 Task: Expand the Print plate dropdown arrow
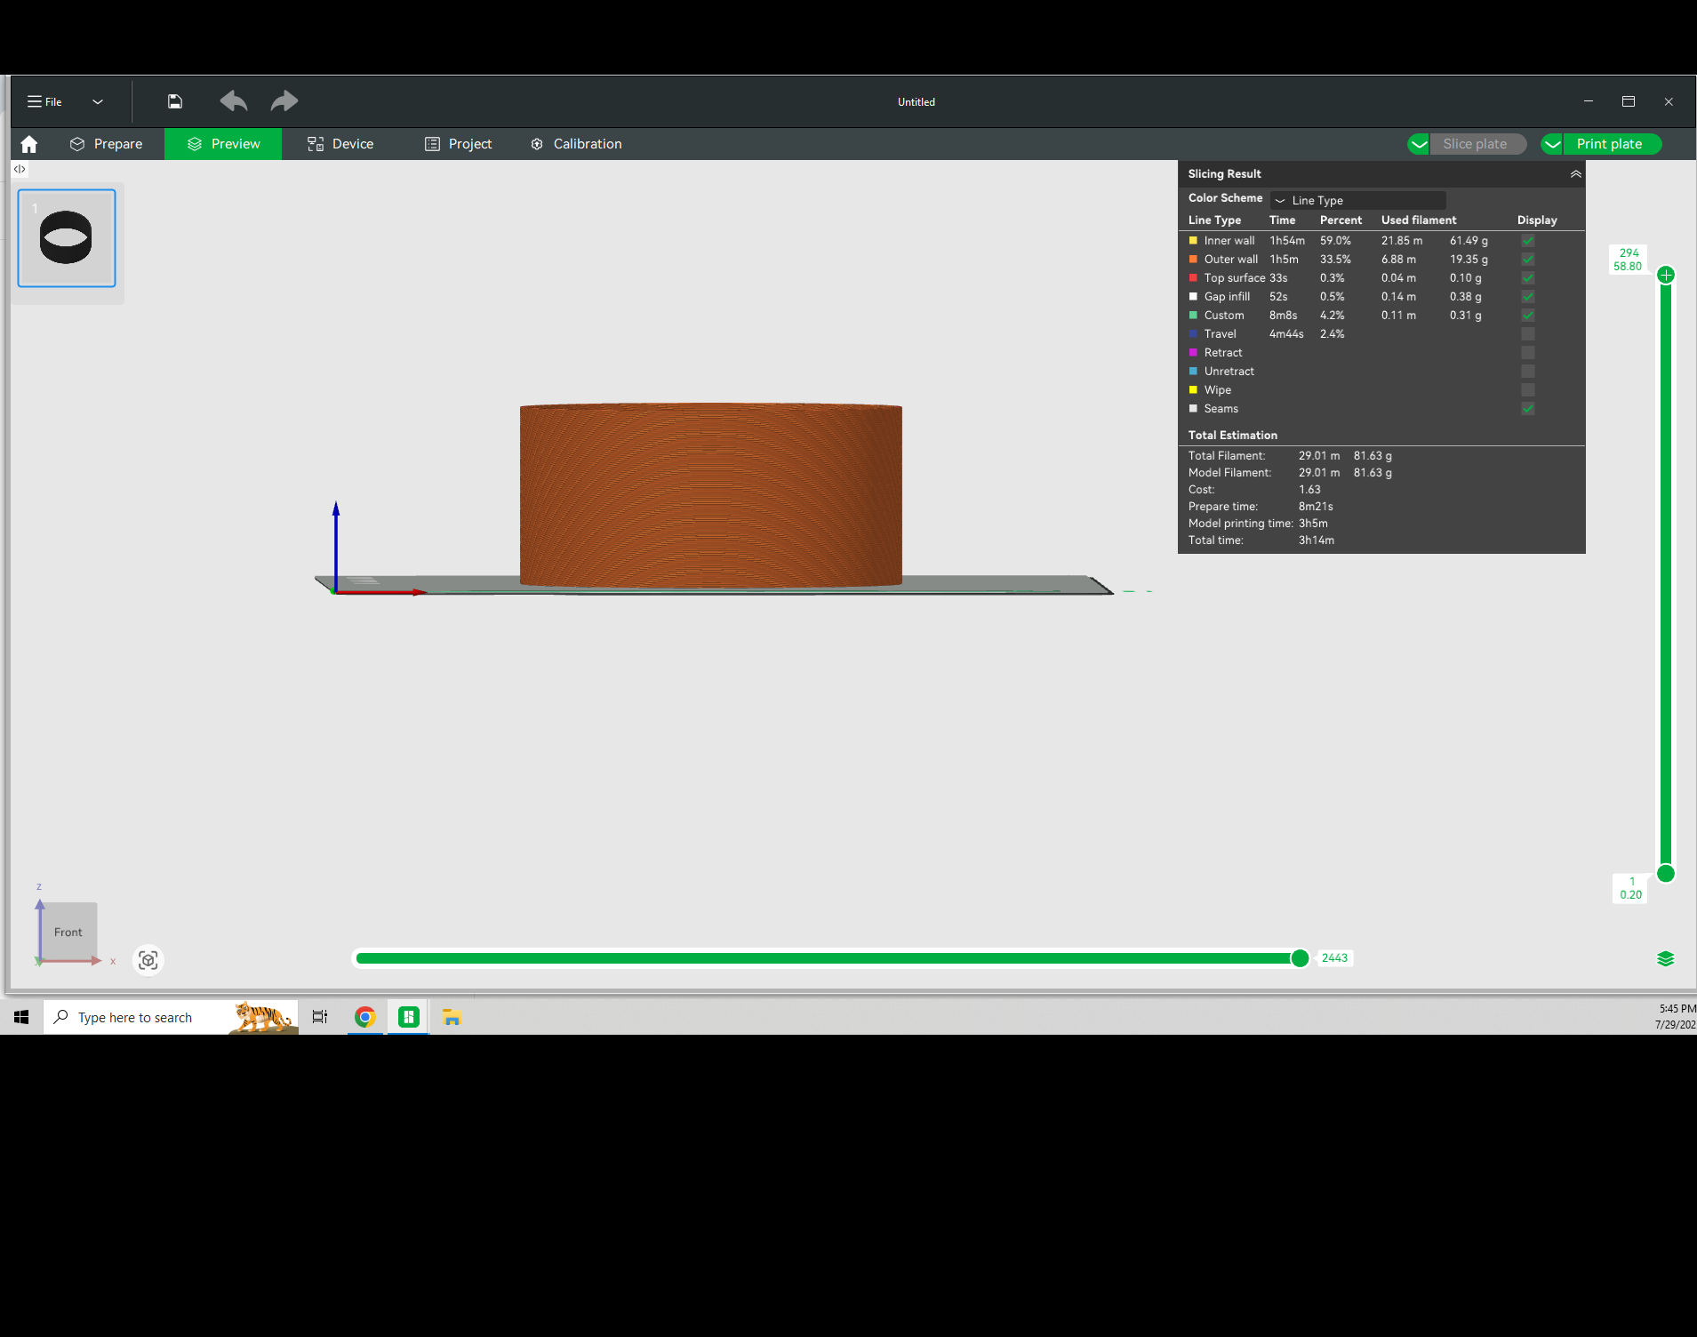(x=1552, y=144)
